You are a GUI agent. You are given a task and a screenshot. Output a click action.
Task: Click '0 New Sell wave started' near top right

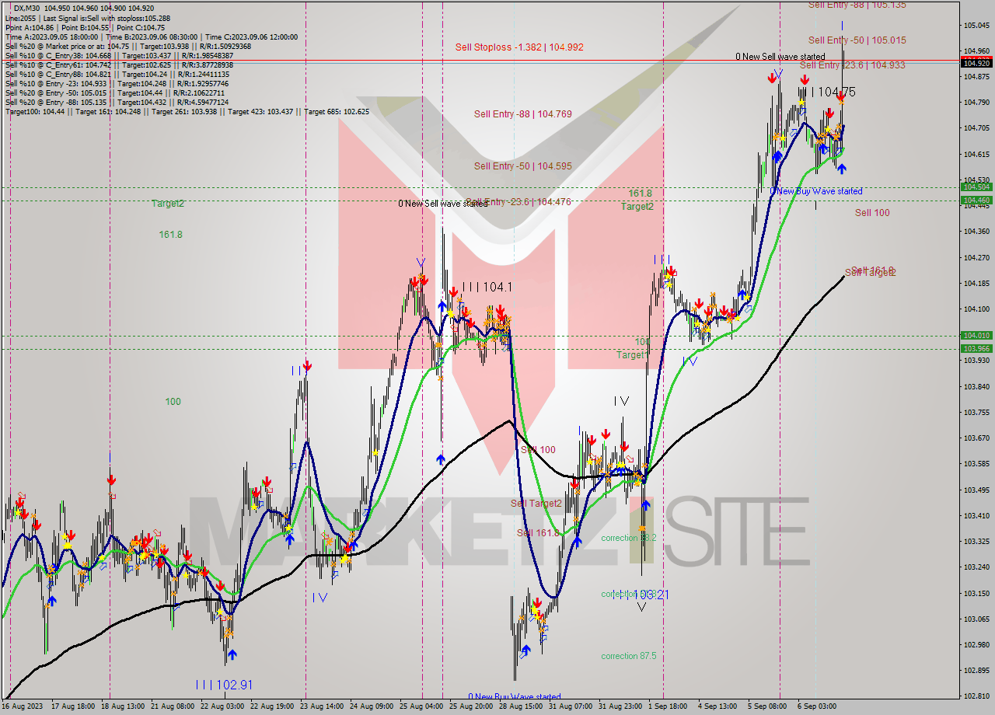pyautogui.click(x=780, y=57)
